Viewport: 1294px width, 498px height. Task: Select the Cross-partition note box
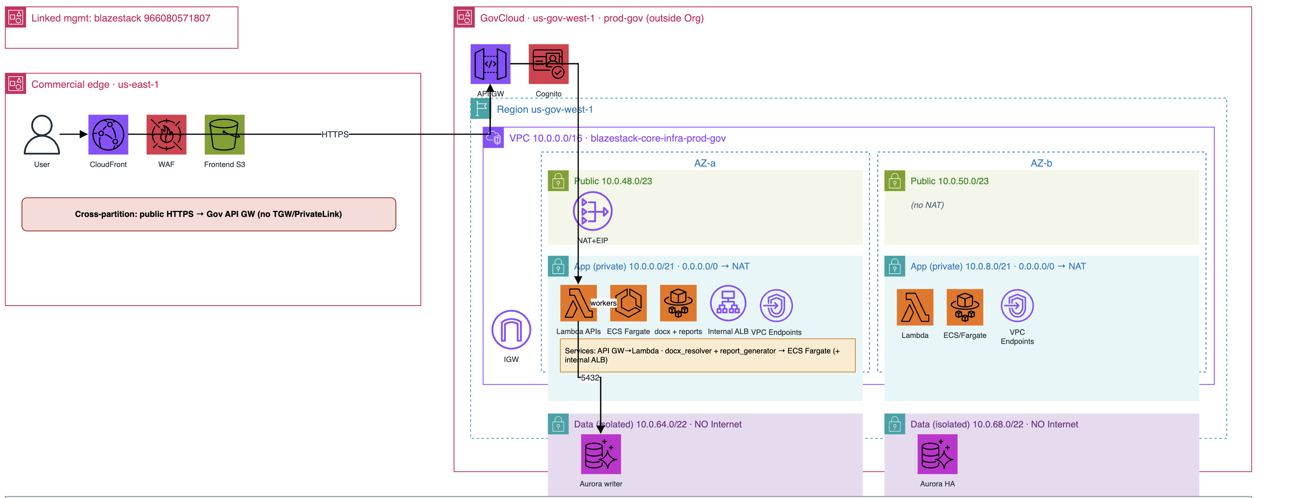pos(209,214)
